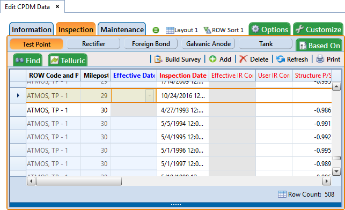Open Effective Date dropdown in selected row

pyautogui.click(x=150, y=95)
